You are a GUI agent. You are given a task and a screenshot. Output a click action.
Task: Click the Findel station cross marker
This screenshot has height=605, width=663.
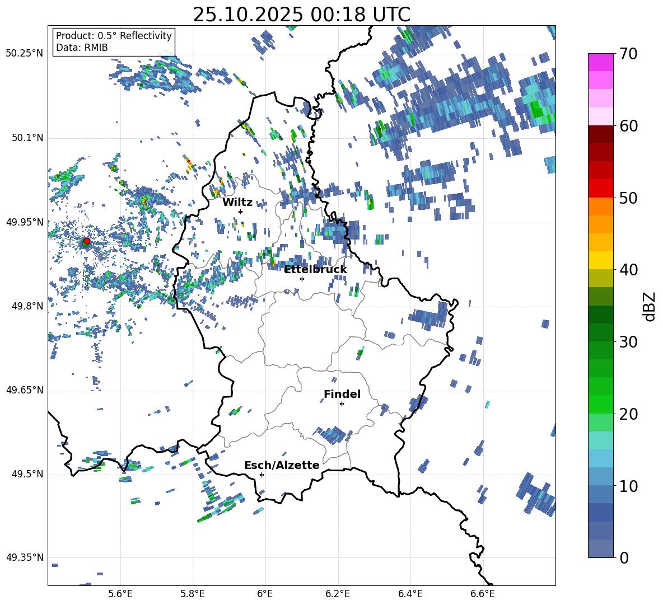coord(342,404)
